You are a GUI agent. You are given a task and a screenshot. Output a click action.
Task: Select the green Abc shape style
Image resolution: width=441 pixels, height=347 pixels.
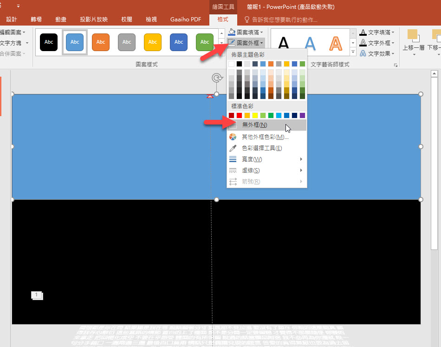pos(204,42)
